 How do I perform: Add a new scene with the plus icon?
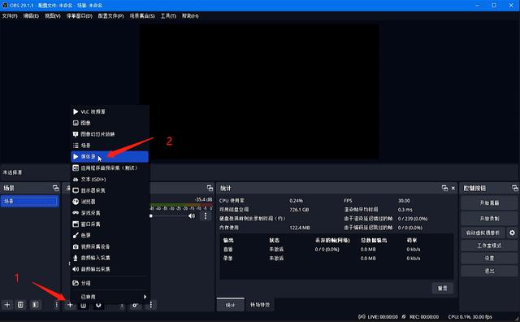7,304
